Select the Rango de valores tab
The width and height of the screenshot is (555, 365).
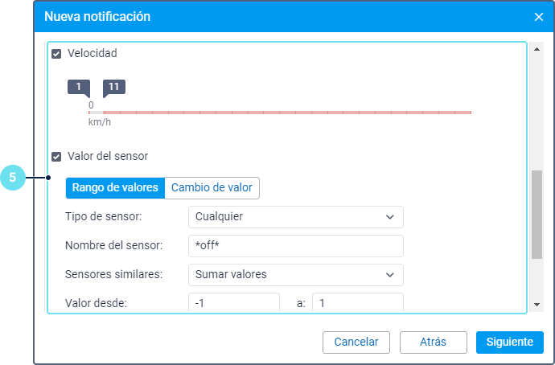pyautogui.click(x=115, y=188)
